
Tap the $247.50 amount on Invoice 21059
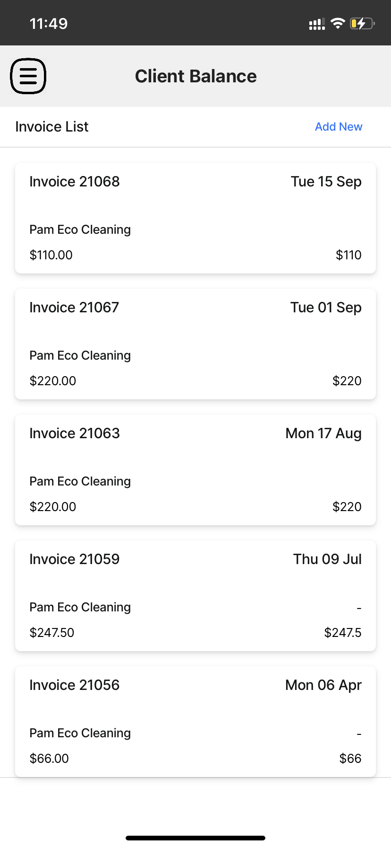(52, 633)
